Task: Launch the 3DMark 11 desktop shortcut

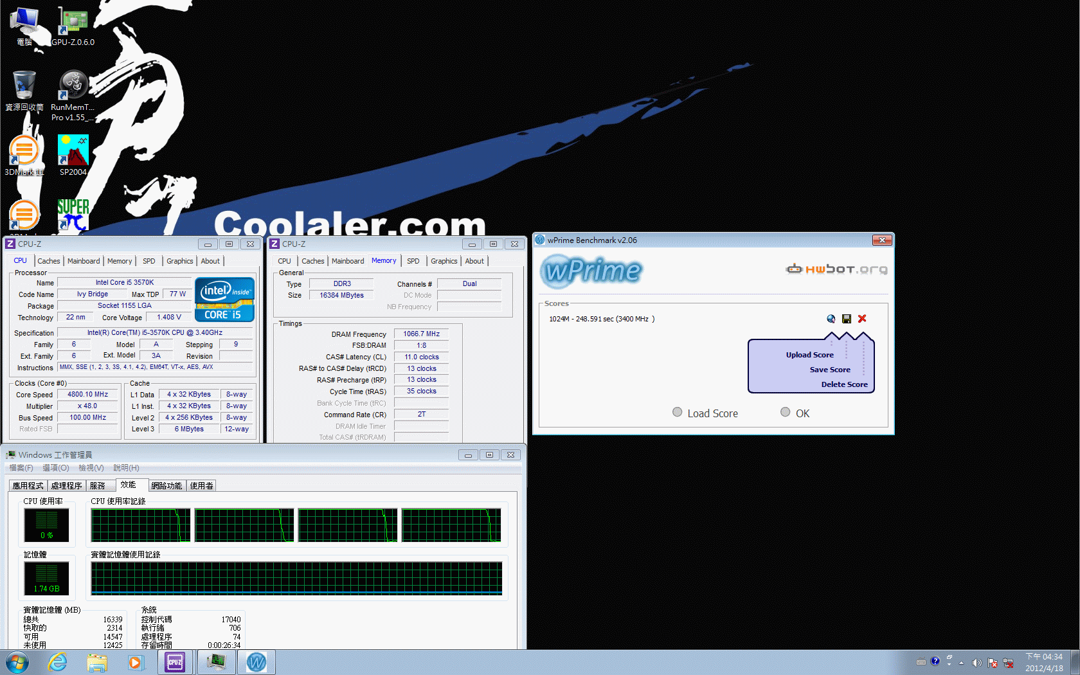Action: pos(24,156)
